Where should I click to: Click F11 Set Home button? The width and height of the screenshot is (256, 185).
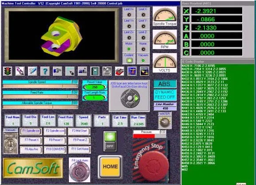[79, 150]
